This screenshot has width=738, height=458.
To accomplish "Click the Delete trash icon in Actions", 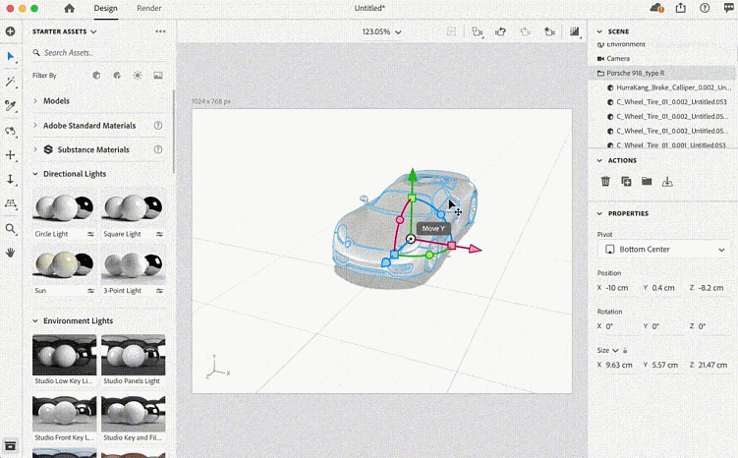I will (605, 181).
